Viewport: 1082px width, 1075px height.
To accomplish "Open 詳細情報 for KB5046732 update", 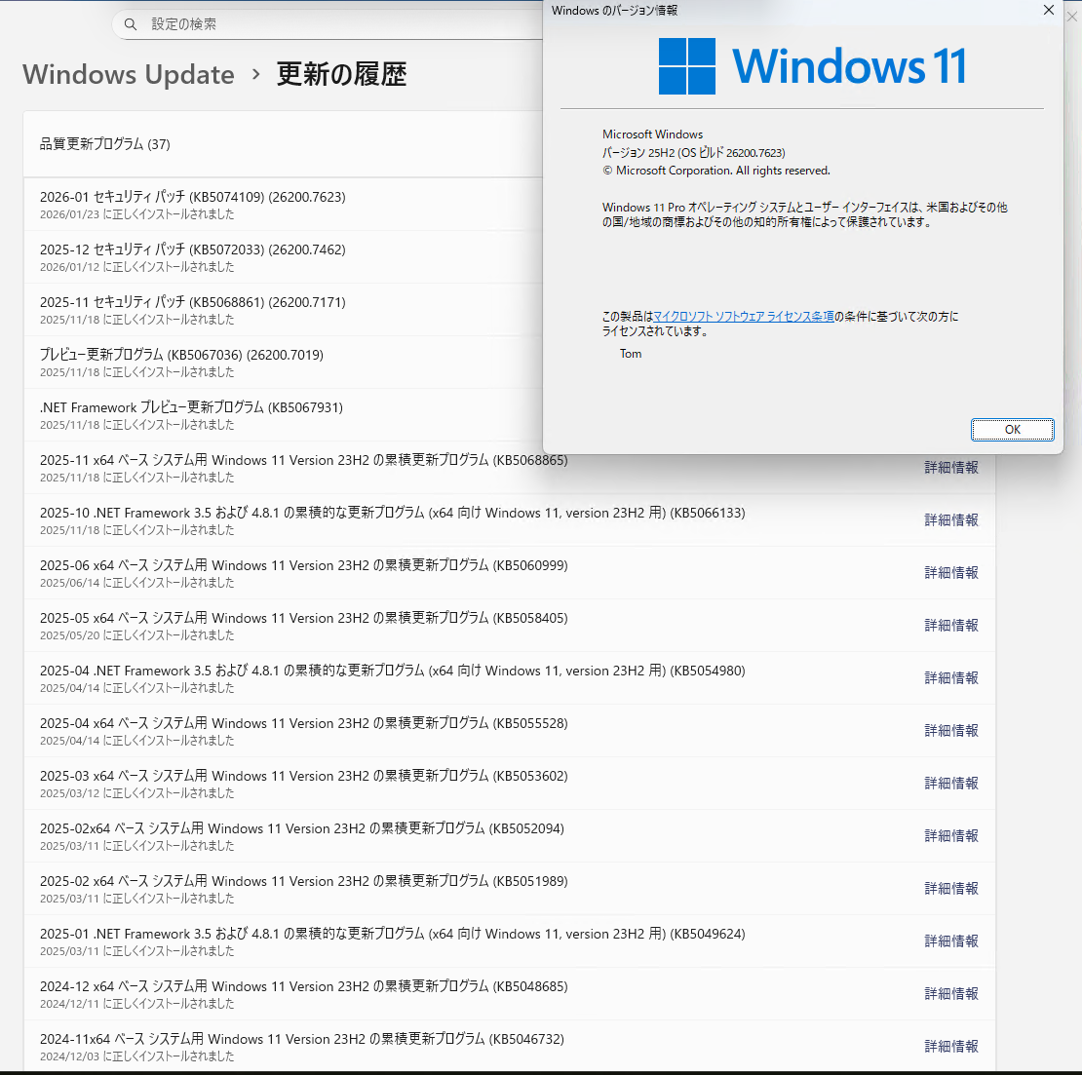I will (950, 1046).
